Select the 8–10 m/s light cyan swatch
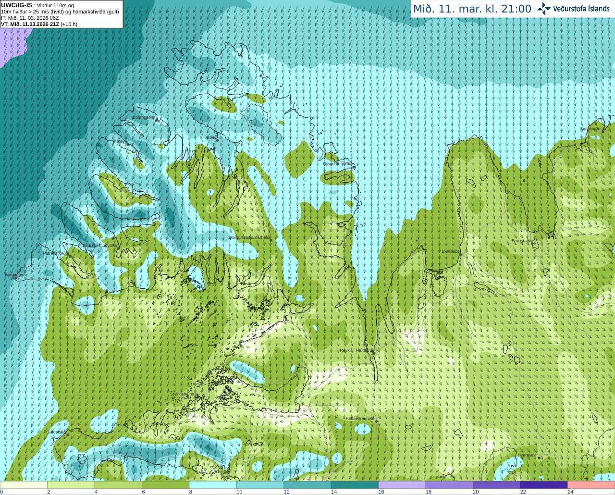 213,485
